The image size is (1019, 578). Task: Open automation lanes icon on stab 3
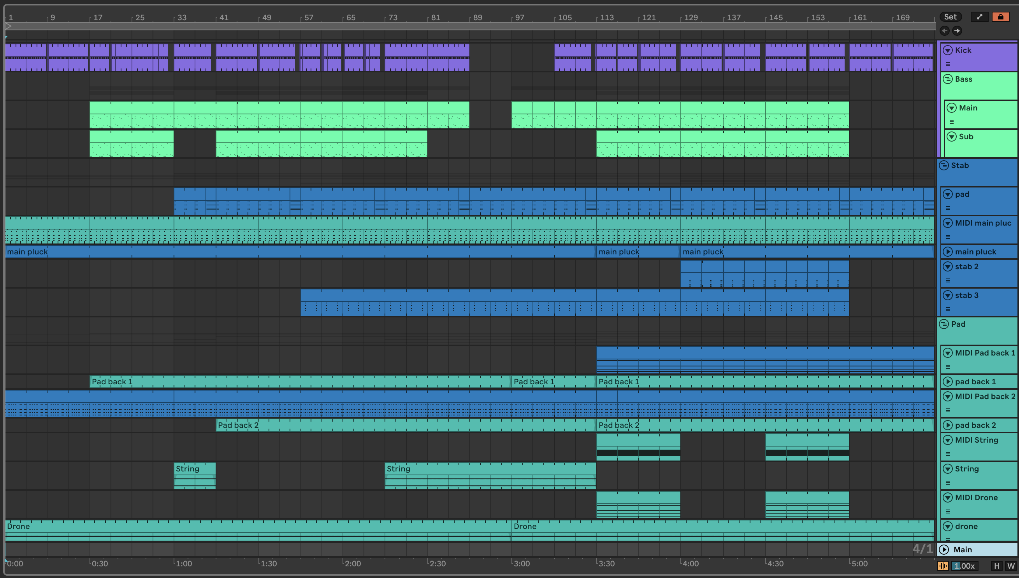pyautogui.click(x=948, y=309)
